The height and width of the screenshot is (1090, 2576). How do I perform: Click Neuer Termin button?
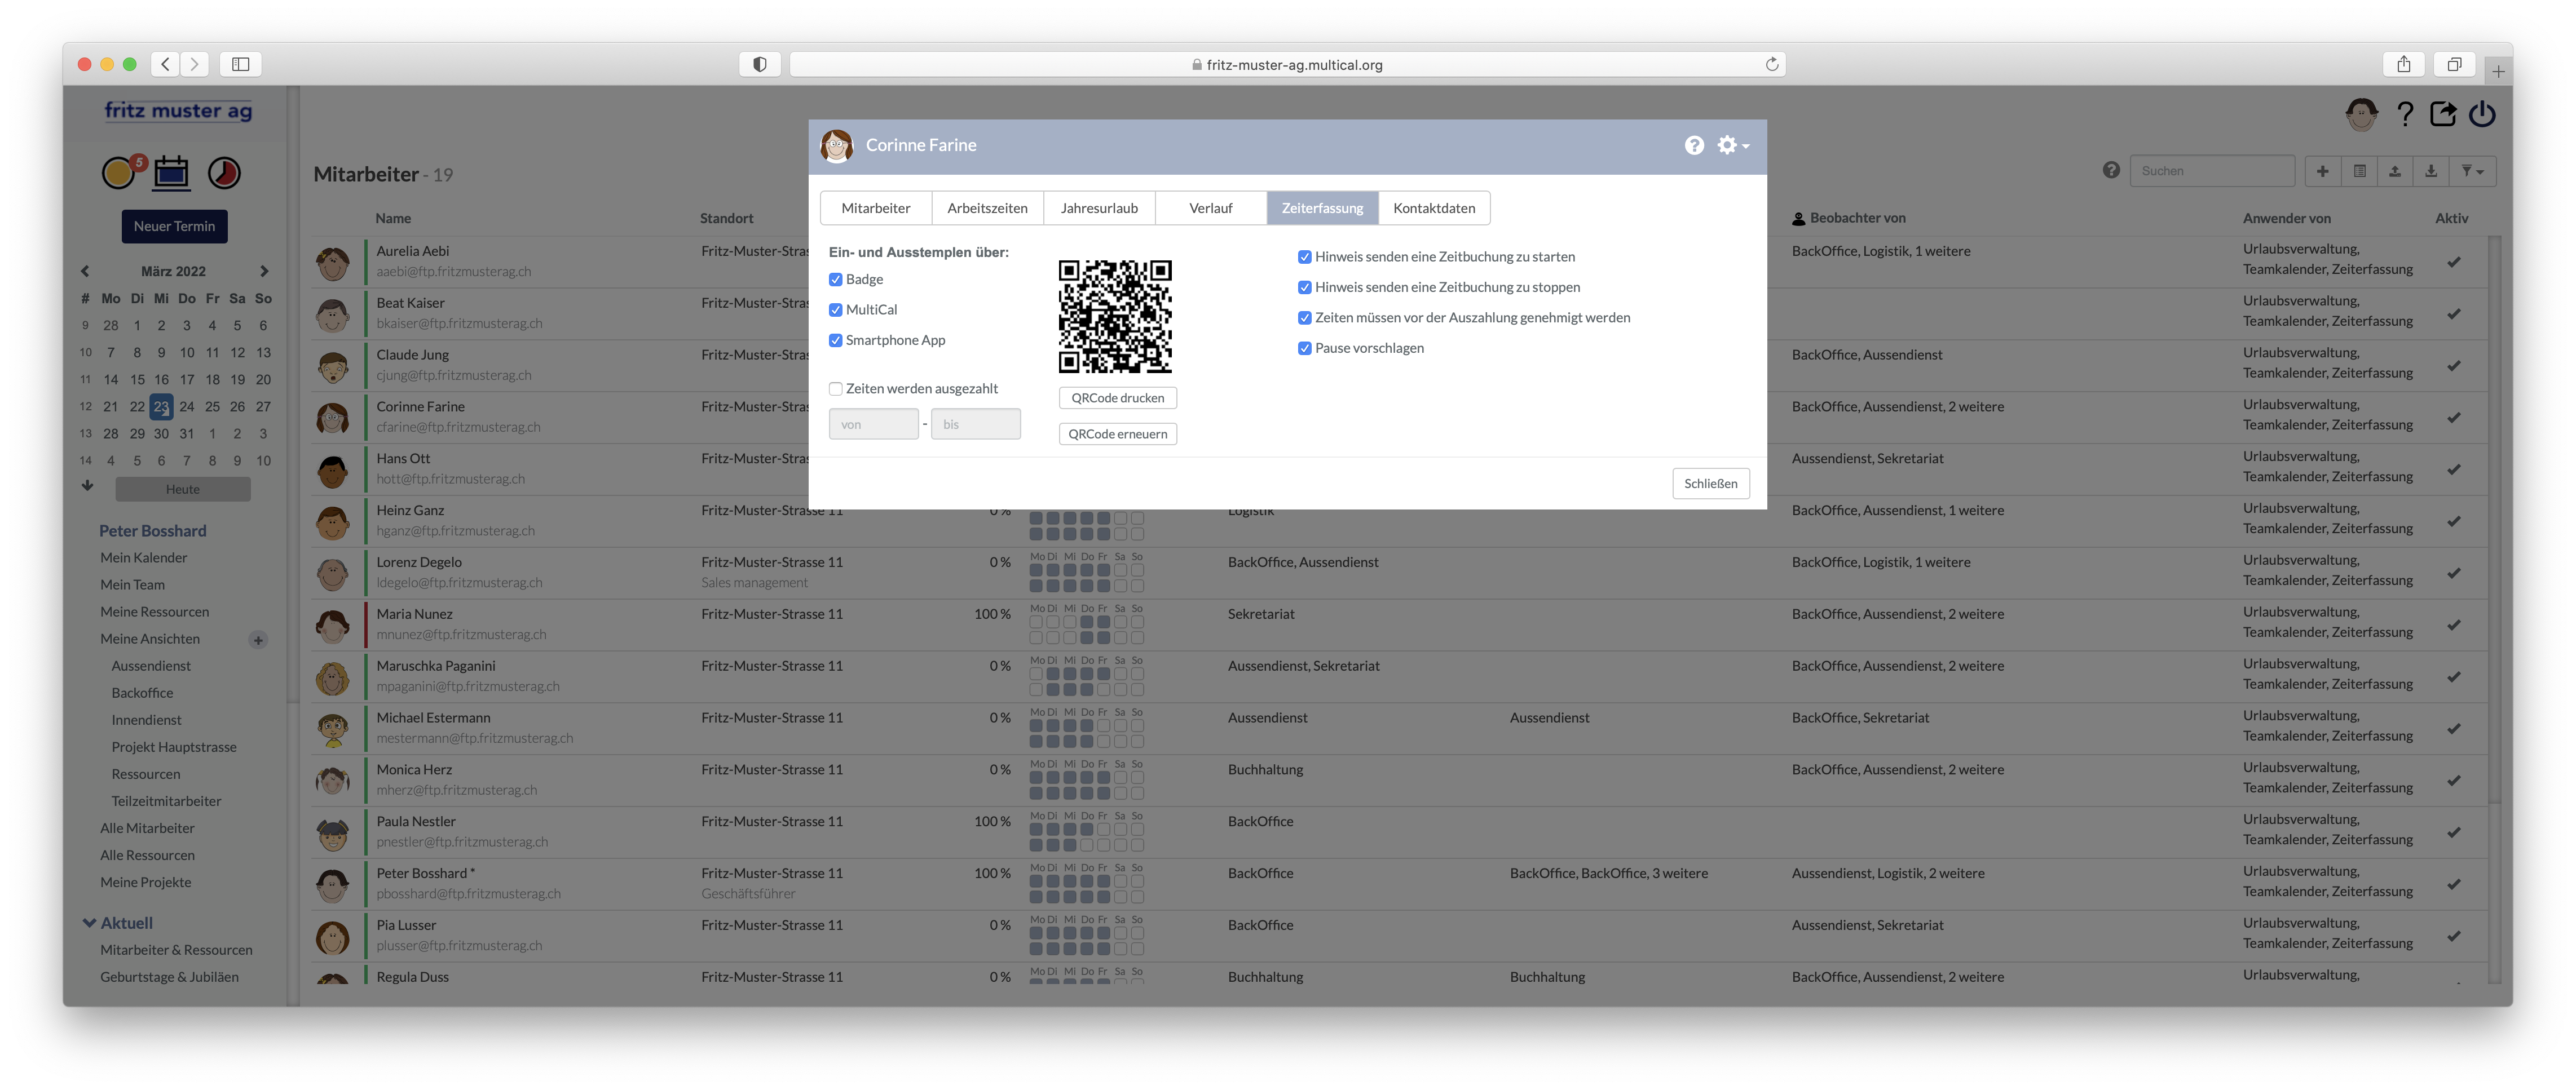pos(174,226)
